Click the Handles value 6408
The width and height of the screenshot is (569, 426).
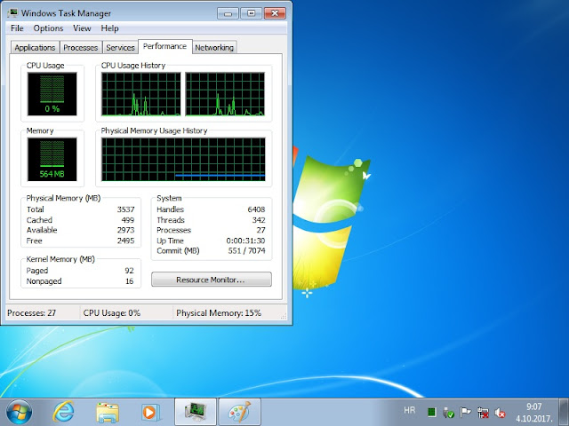tap(256, 209)
